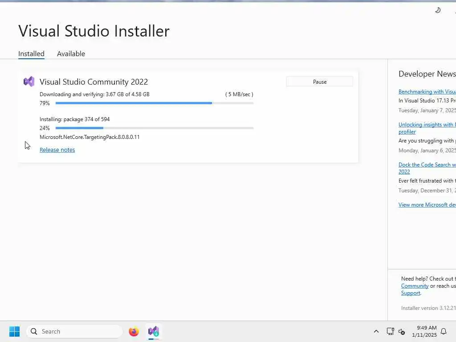Screen dimensions: 456x342
Task: Click muted volume tray icon
Action: pyautogui.click(x=402, y=331)
